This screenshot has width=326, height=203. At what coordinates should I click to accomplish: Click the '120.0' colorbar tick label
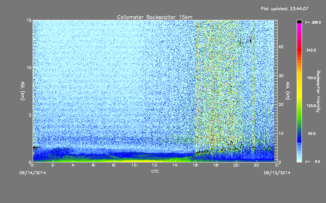[311, 106]
